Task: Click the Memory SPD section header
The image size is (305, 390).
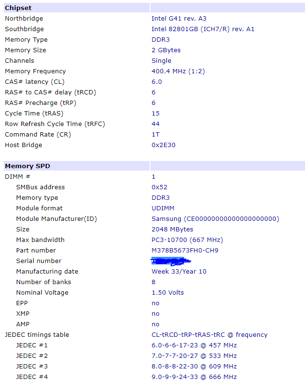Action: [27, 166]
